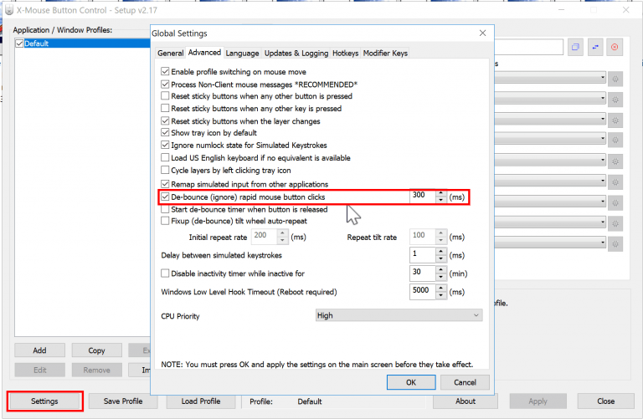Open the About button in main window
This screenshot has height=419, width=643.
coord(466,401)
